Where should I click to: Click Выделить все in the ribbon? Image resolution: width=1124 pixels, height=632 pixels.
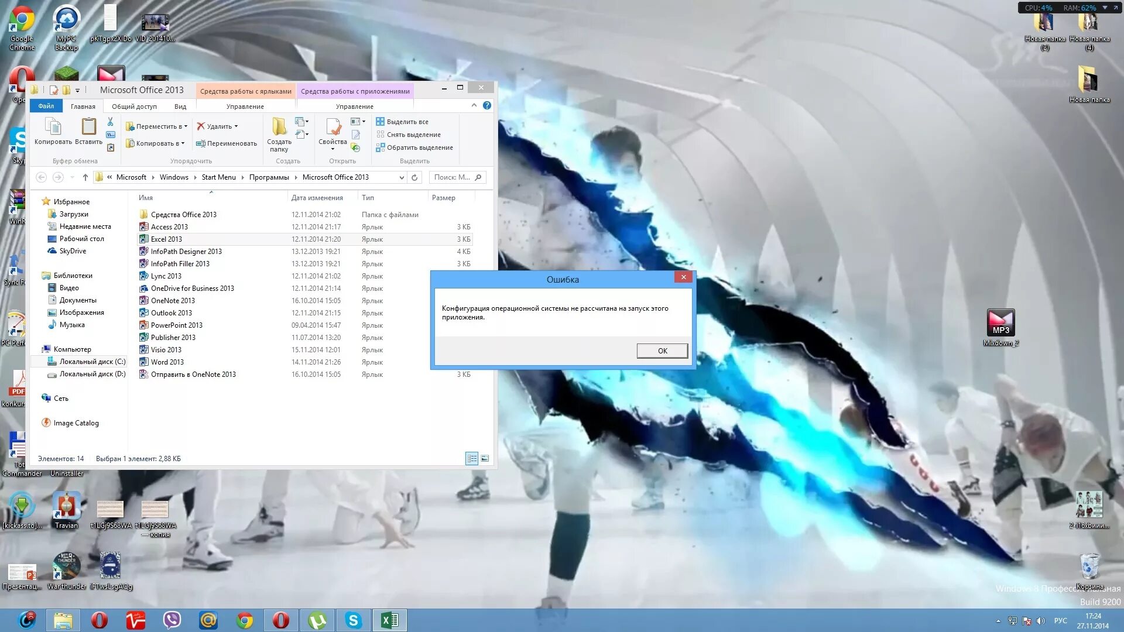click(402, 122)
